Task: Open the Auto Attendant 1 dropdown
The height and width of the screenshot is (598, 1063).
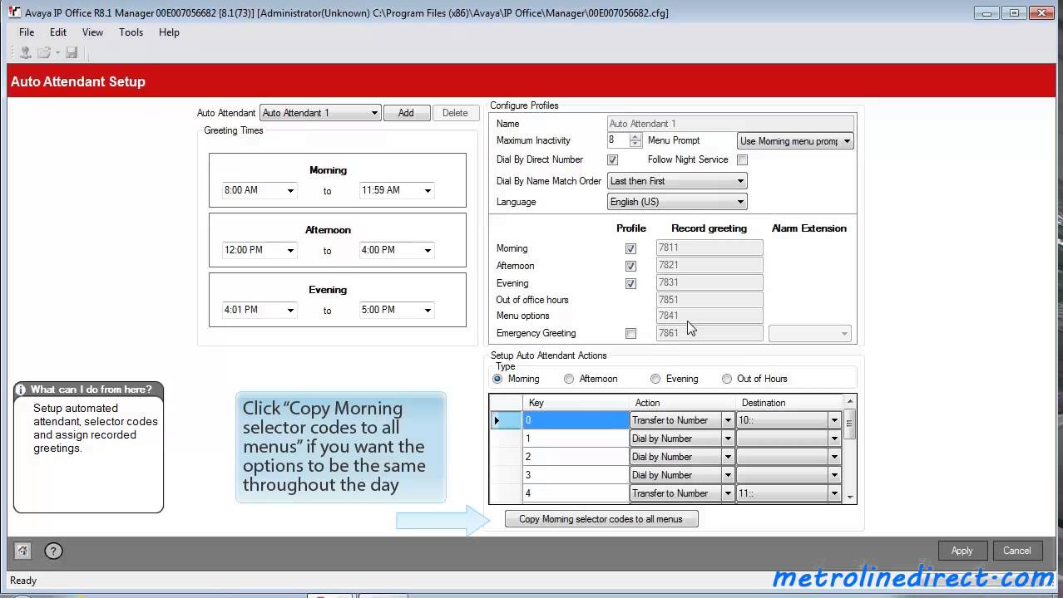Action: [x=320, y=113]
